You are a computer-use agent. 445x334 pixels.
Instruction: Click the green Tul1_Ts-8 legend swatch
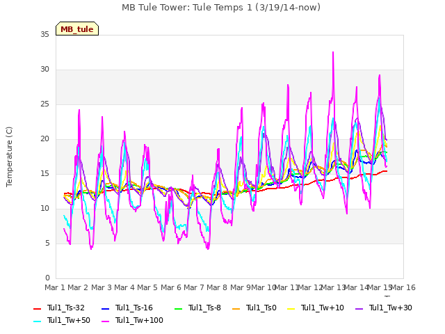178,309
